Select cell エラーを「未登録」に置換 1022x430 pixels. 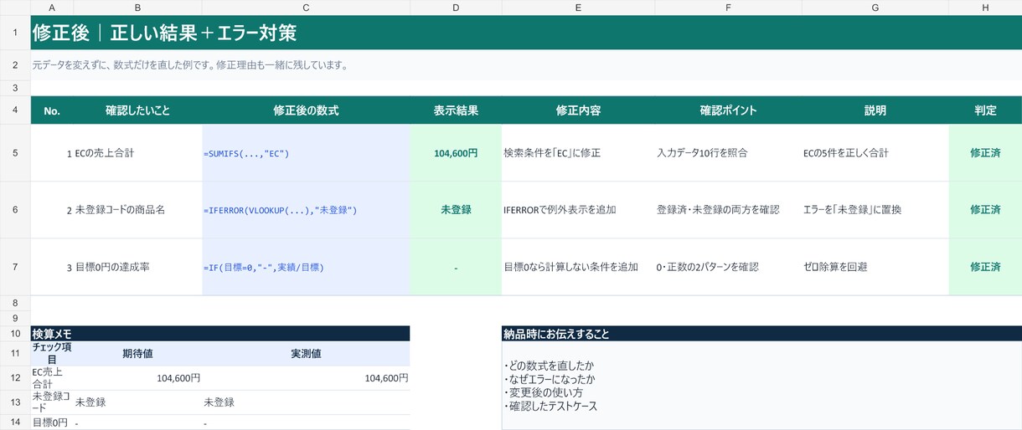tap(875, 210)
